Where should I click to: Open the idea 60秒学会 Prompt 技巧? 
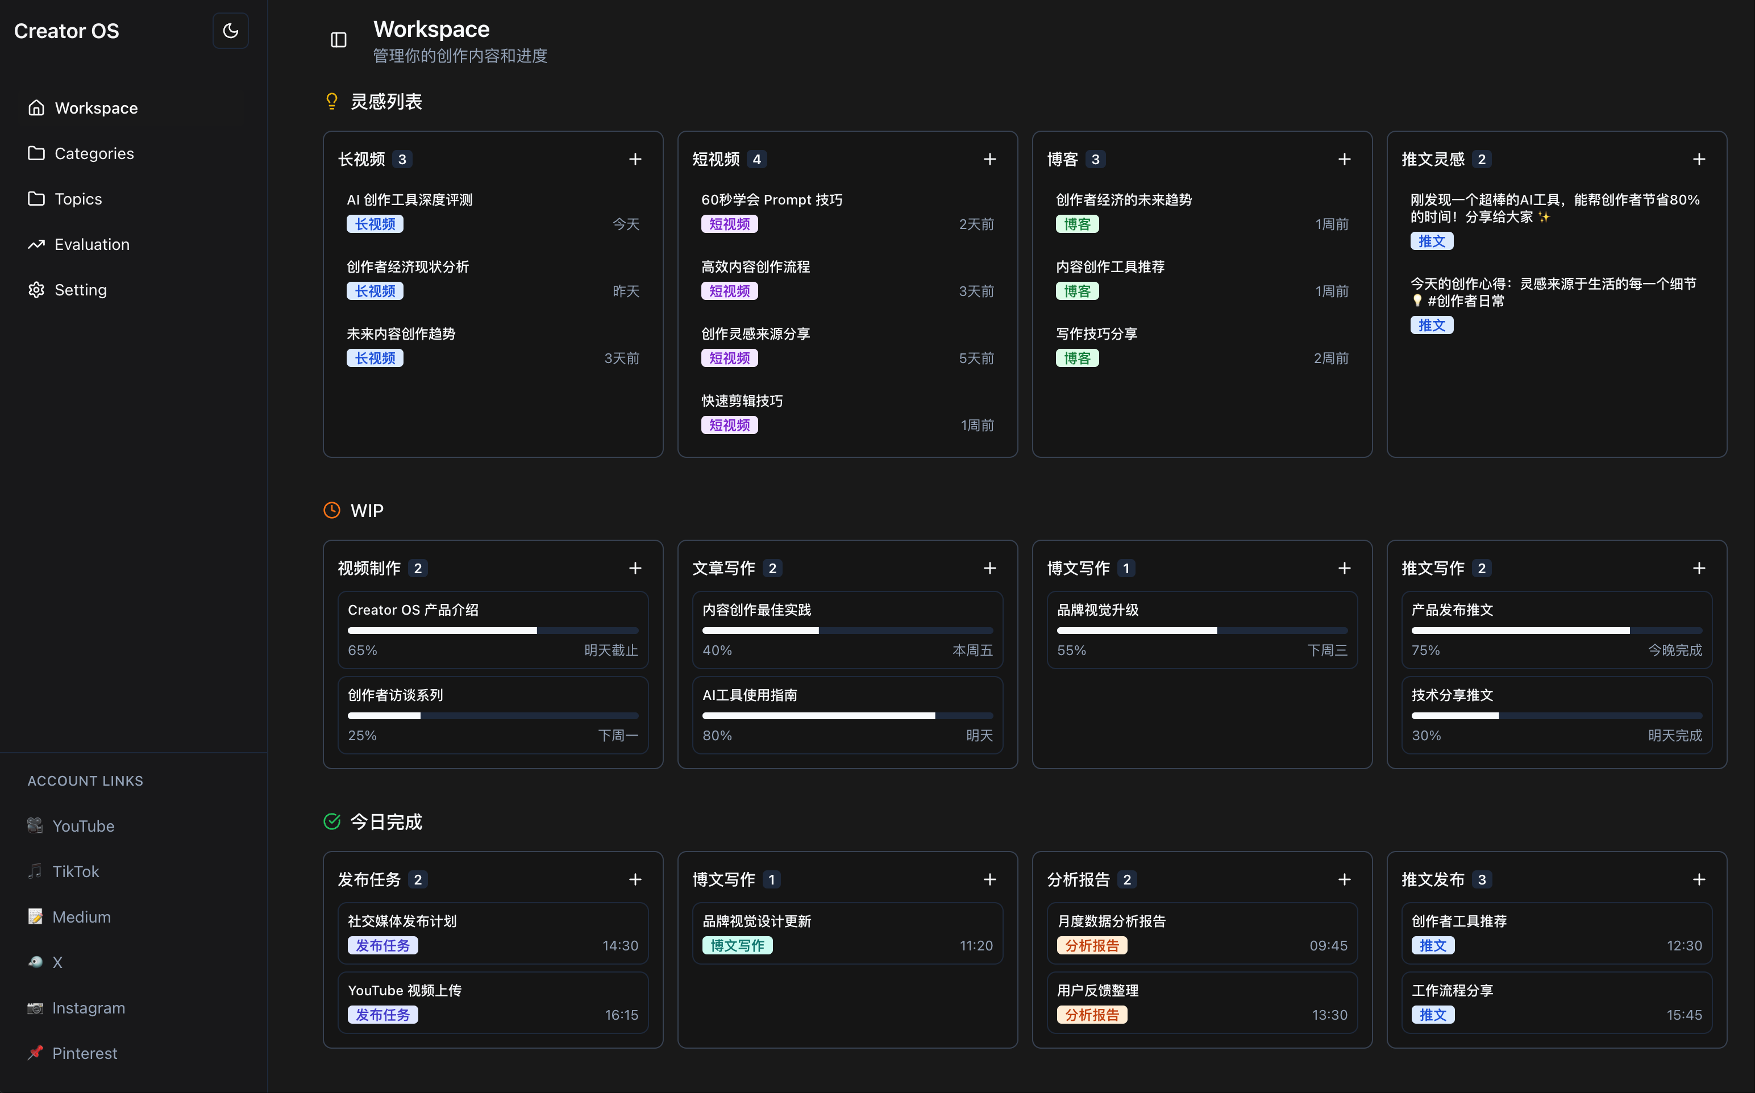click(847, 211)
